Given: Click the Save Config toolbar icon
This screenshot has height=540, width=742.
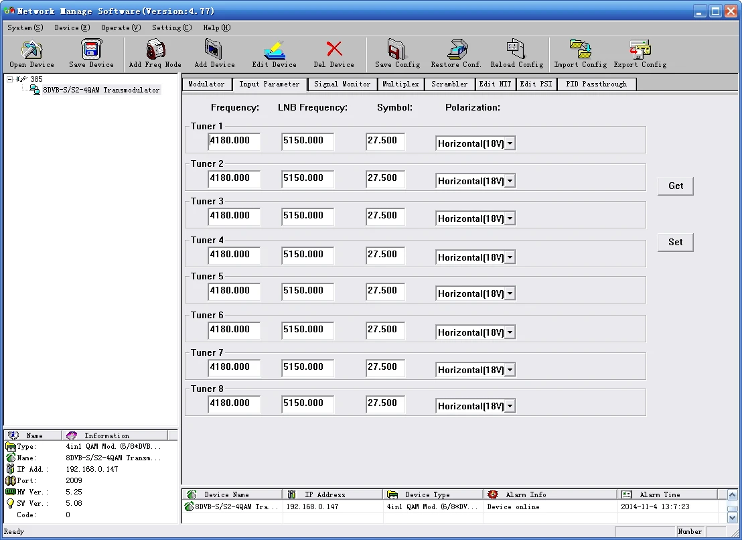Looking at the screenshot, I should (397, 51).
